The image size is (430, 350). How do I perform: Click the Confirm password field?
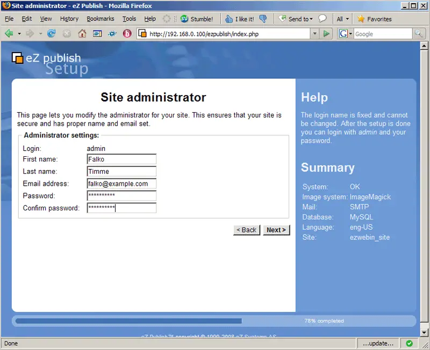tap(121, 208)
